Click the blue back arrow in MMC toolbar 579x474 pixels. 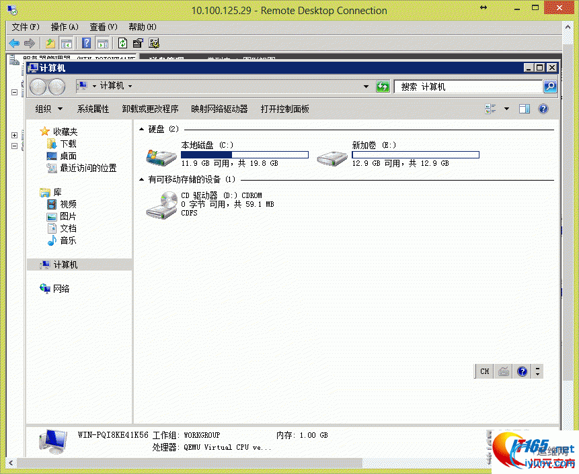click(14, 44)
